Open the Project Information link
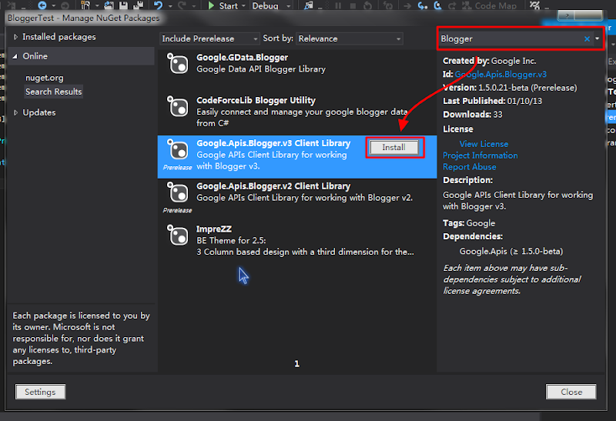Viewport: 616px width, 421px height. 480,155
